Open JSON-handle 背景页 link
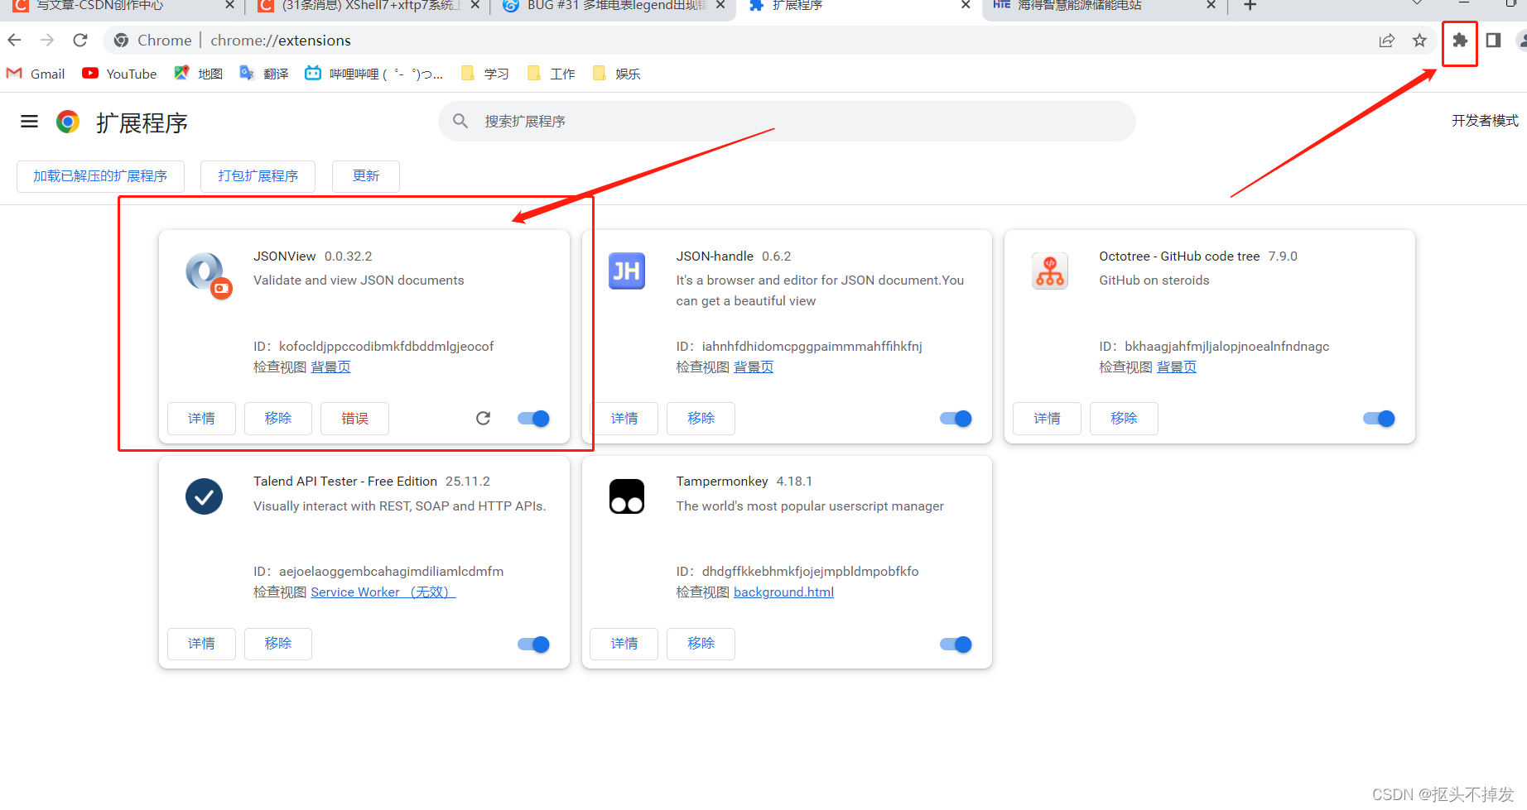Screen dimensions: 1527x810 (x=754, y=367)
